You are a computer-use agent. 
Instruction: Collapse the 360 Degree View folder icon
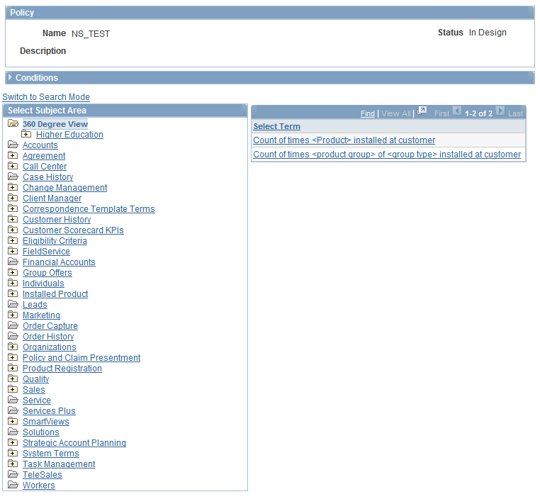(13, 123)
